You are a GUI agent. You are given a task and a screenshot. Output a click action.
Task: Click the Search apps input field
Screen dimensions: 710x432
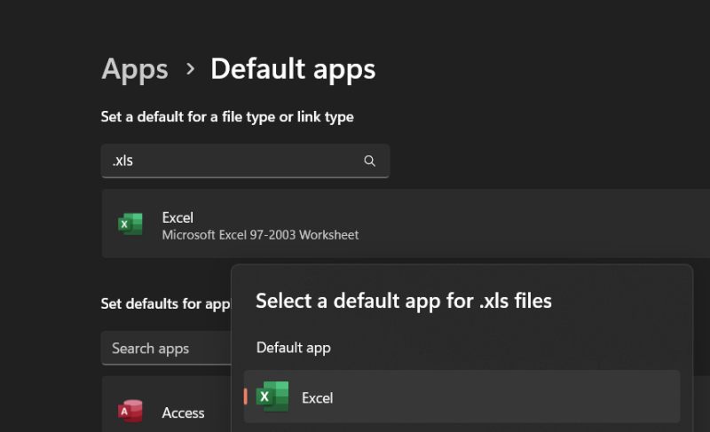(167, 349)
